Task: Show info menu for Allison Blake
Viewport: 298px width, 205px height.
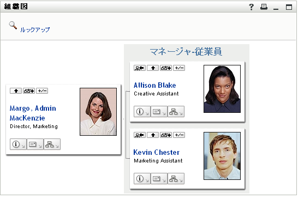Action: [x=142, y=112]
